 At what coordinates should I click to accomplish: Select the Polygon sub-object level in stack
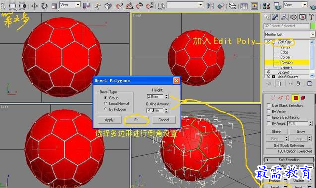287,62
